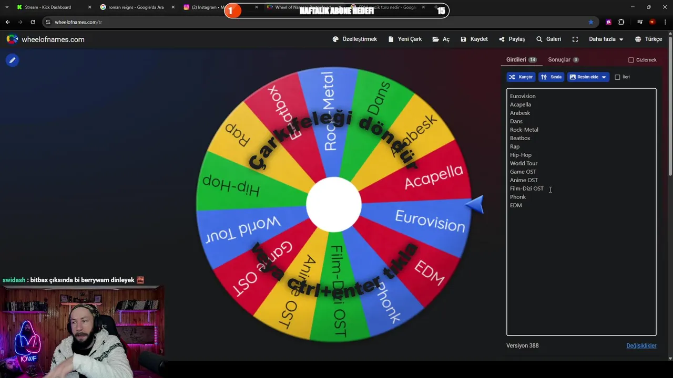Reload the page with browser refresh icon

(33, 22)
